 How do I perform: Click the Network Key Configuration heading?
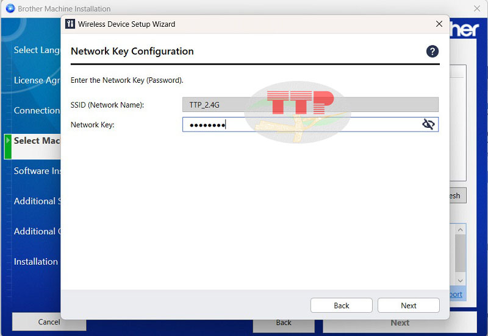[x=132, y=51]
